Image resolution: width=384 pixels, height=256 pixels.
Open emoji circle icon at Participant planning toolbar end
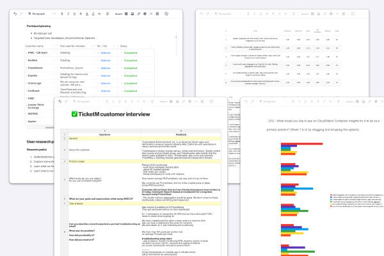(x=166, y=14)
